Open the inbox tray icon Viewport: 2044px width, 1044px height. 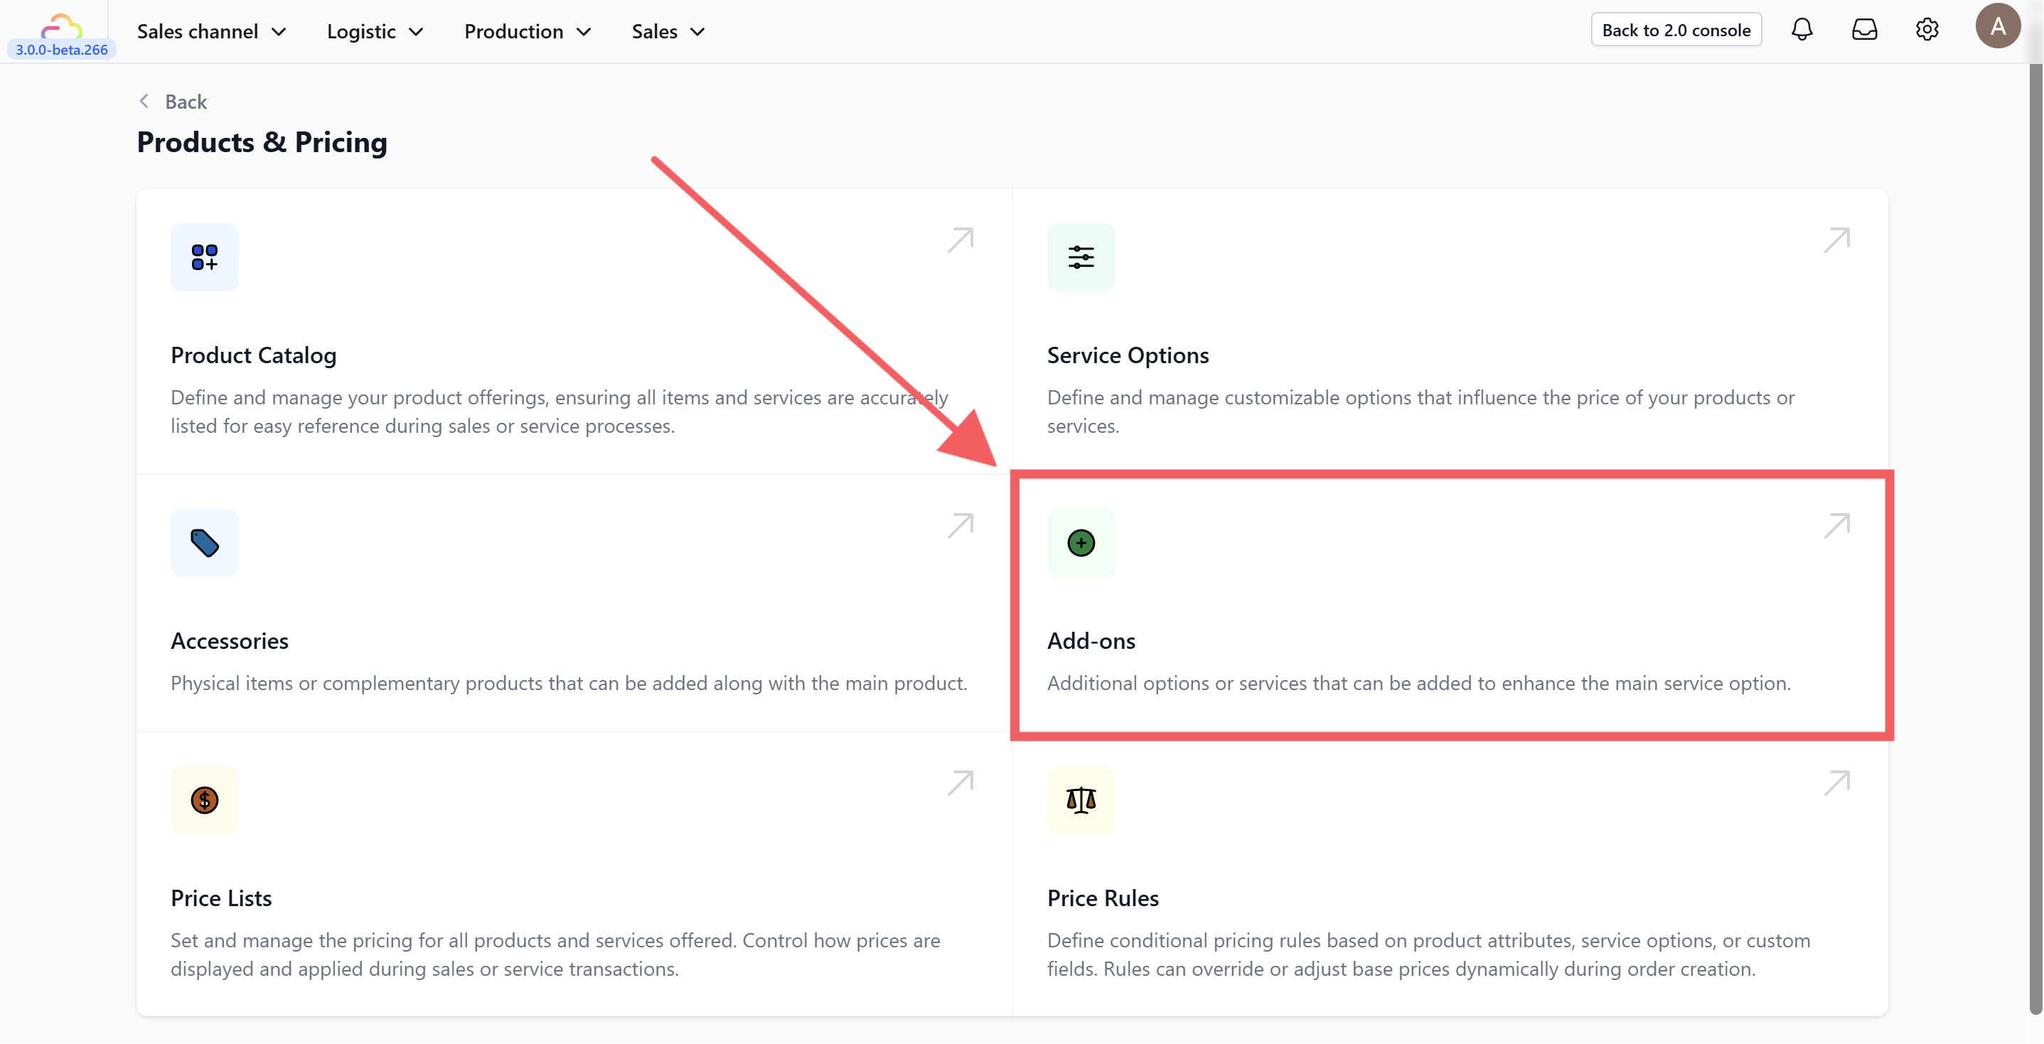point(1864,30)
